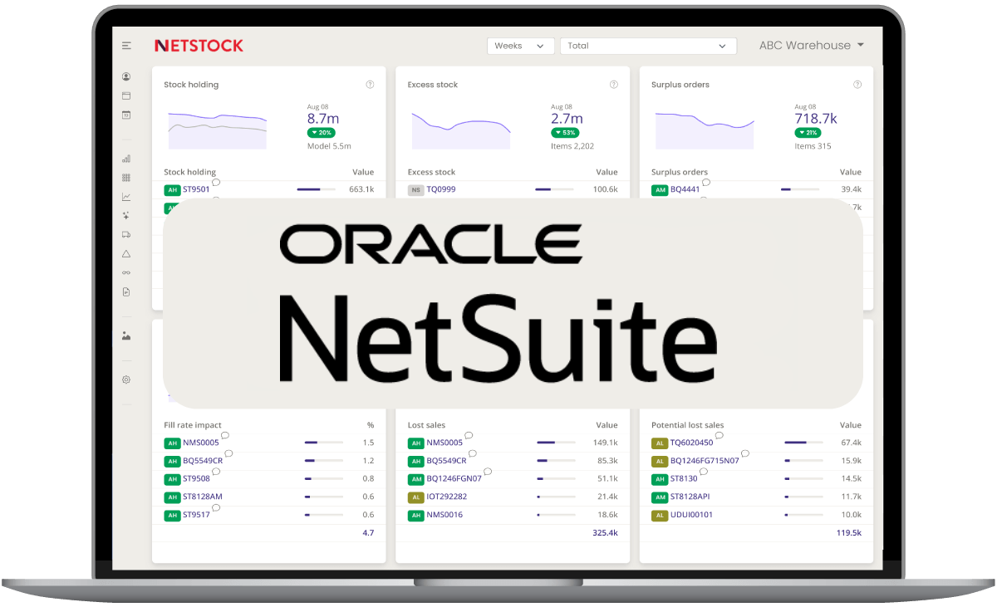
Task: Open the Weeks period dropdown
Action: [520, 46]
